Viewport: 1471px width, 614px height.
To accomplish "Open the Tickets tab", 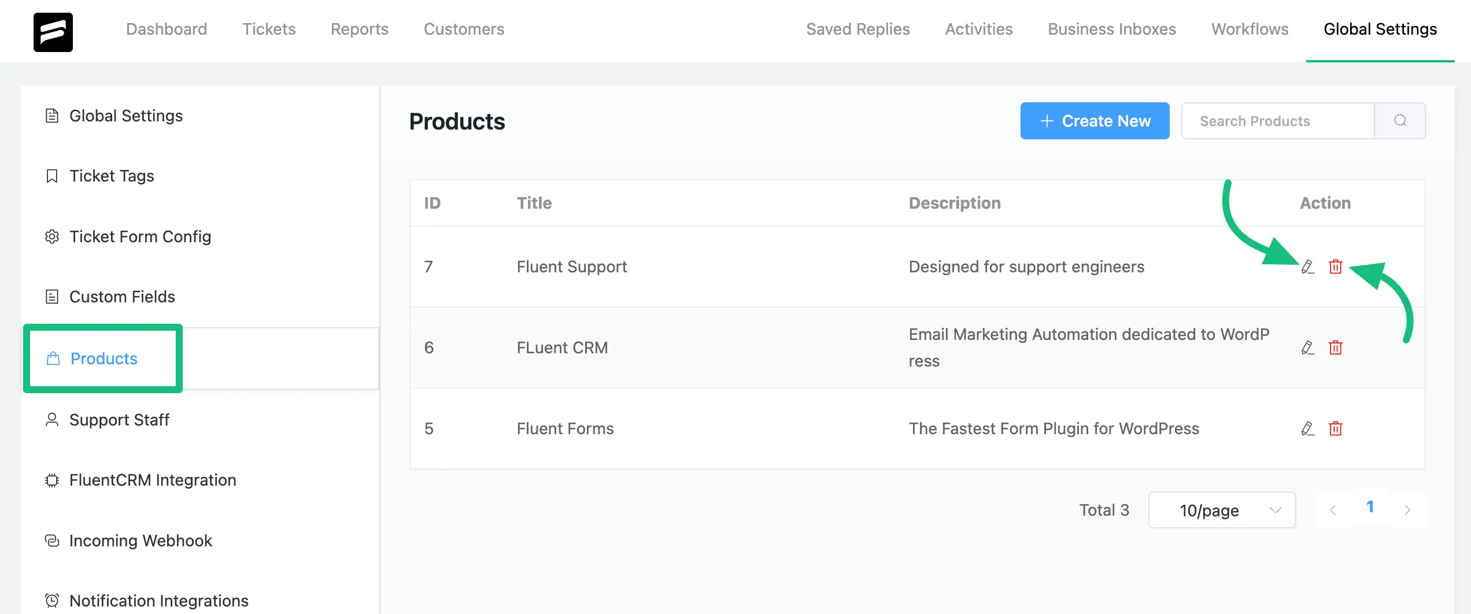I will 269,29.
